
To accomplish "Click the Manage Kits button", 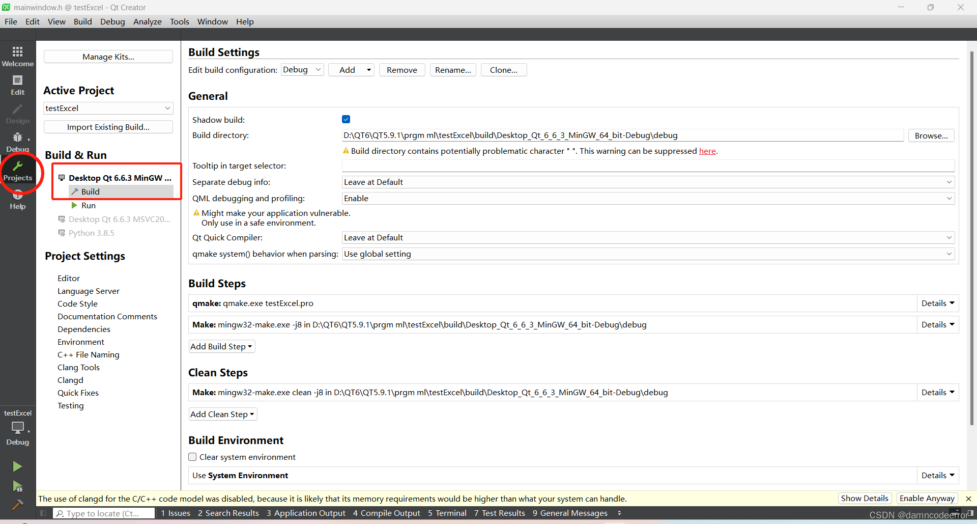I will point(108,57).
